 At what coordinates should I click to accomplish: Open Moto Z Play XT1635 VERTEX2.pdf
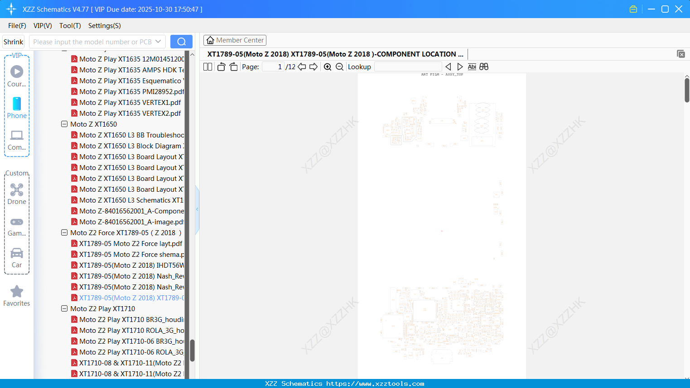click(126, 113)
